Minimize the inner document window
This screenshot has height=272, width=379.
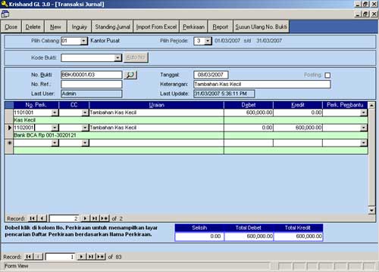pos(358,14)
